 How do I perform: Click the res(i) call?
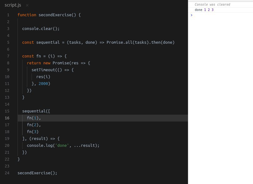[x=43, y=77]
